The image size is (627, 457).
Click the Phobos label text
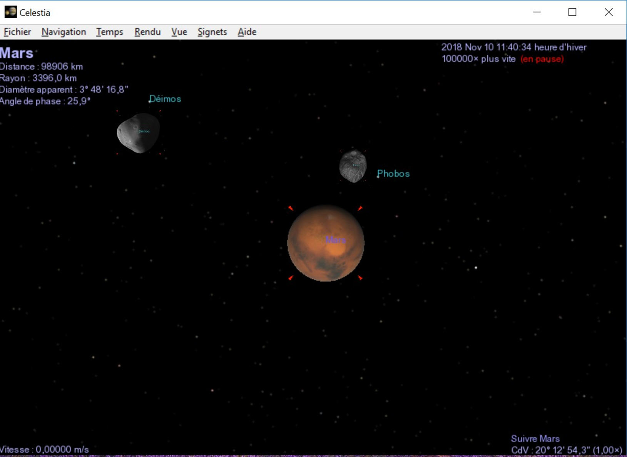[x=393, y=174]
